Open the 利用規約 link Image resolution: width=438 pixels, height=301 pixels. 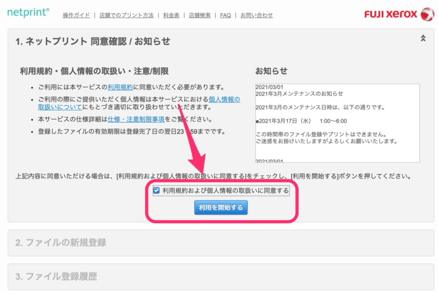119,87
